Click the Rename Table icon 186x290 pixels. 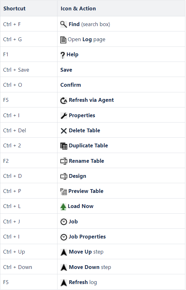click(x=64, y=161)
